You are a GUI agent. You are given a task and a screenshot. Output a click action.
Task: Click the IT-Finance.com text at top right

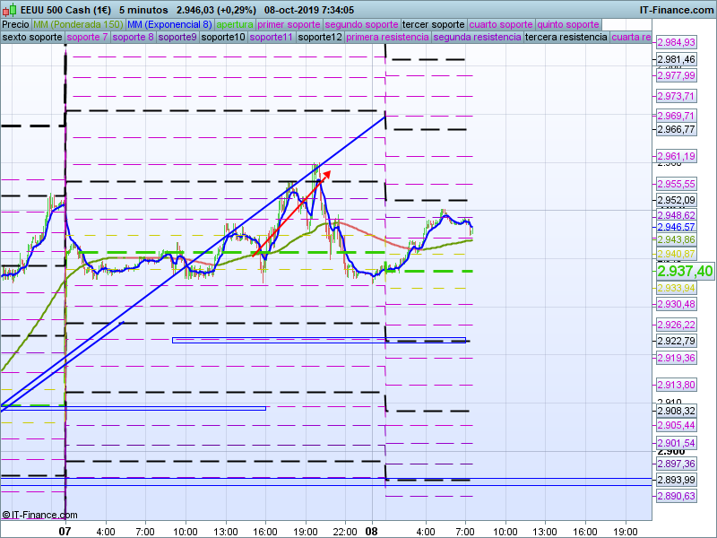(x=676, y=10)
